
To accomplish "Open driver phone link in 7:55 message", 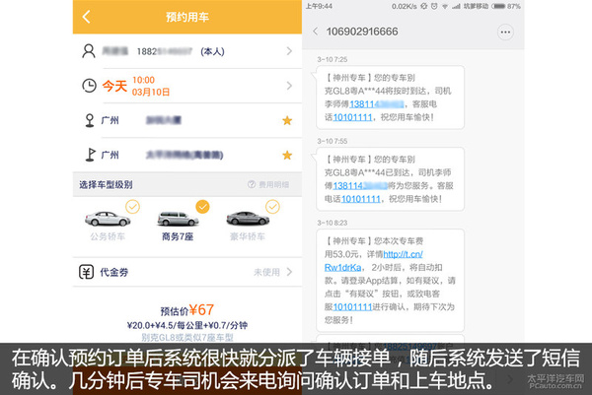I will click(x=360, y=186).
